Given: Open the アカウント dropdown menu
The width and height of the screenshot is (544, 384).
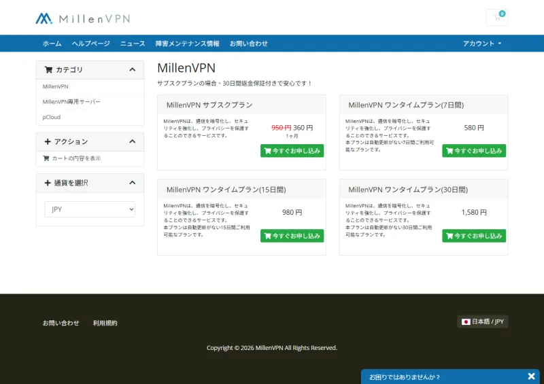Looking at the screenshot, I should 482,43.
